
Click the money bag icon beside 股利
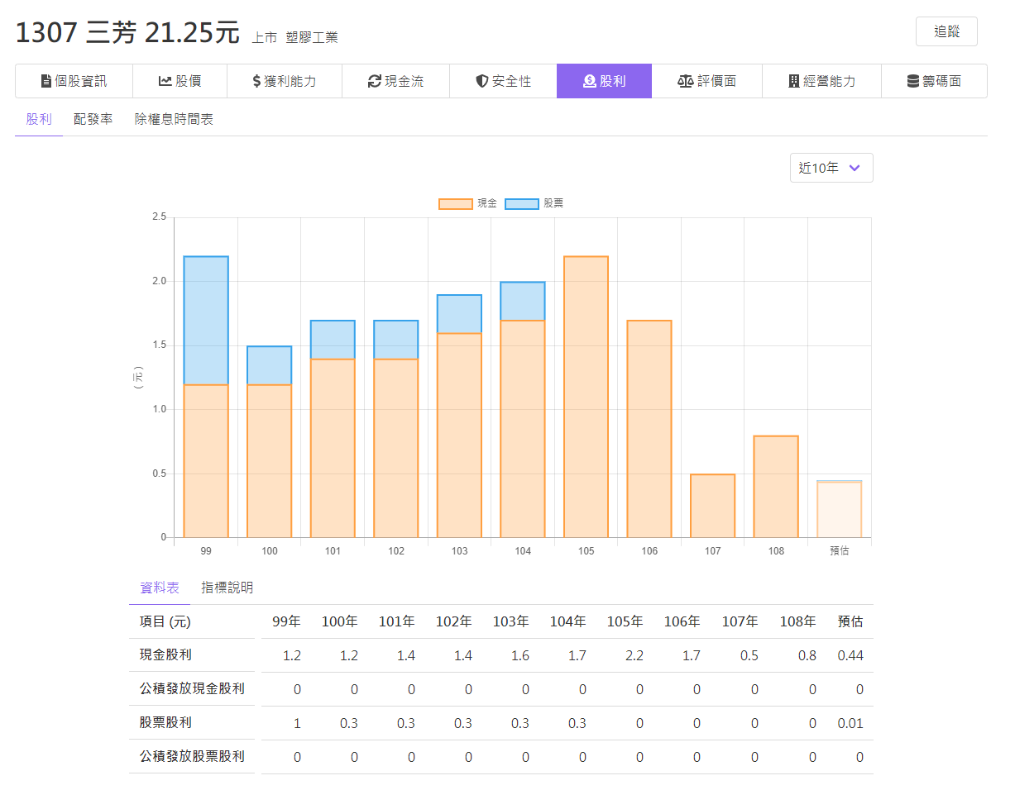tap(590, 81)
